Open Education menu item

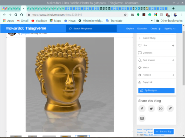pyautogui.click(x=142, y=29)
